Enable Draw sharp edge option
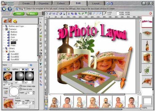Image resolution: width=155 pixels, height=111 pixels. (x=21, y=86)
